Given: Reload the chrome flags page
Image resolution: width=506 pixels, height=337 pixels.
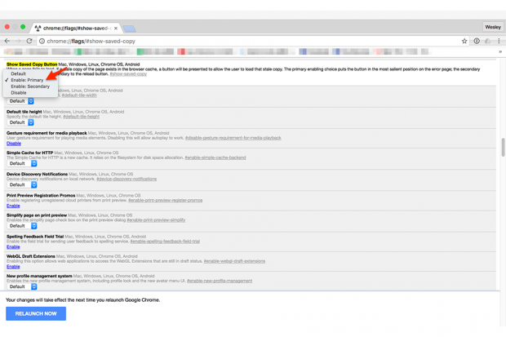Looking at the screenshot, I should (29, 41).
